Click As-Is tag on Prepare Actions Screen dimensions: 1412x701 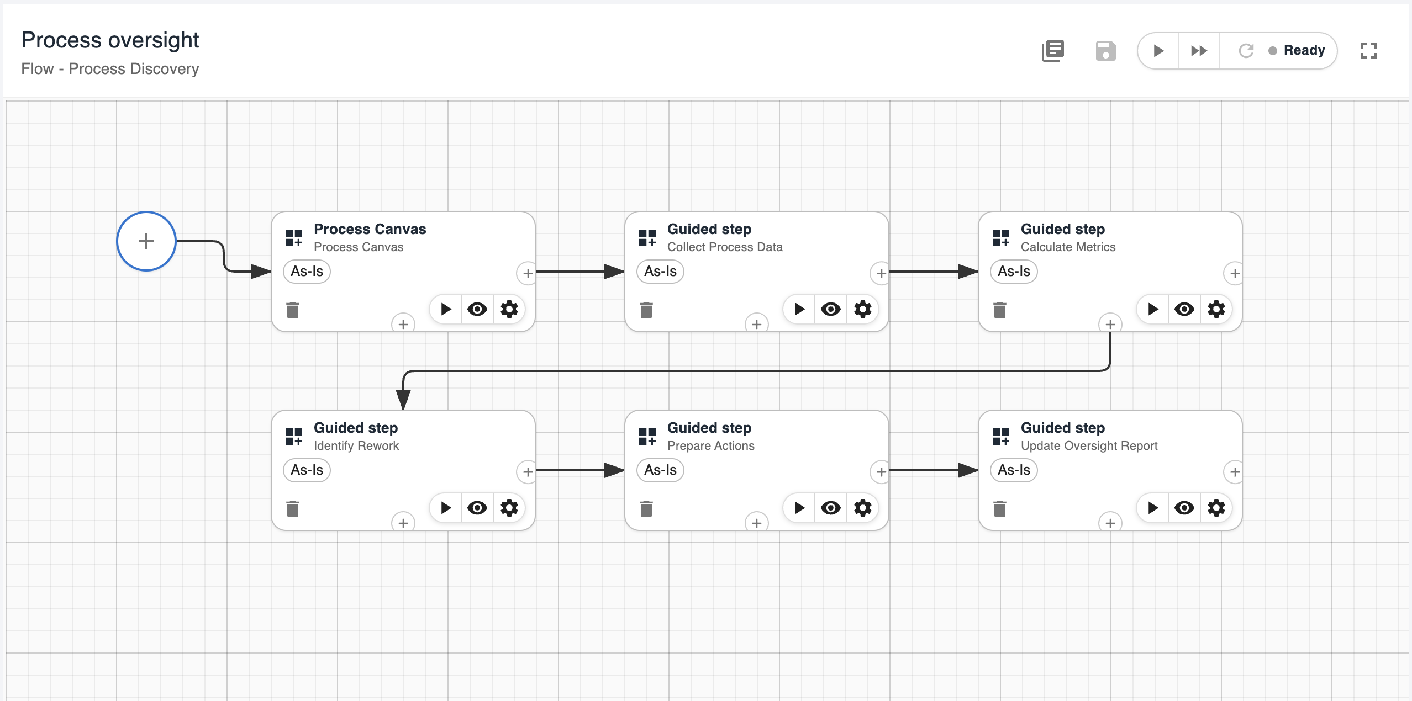[661, 470]
